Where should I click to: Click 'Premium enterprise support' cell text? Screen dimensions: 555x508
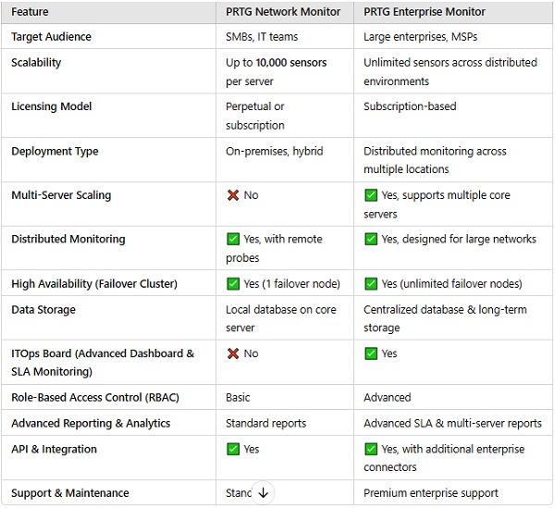pos(431,493)
